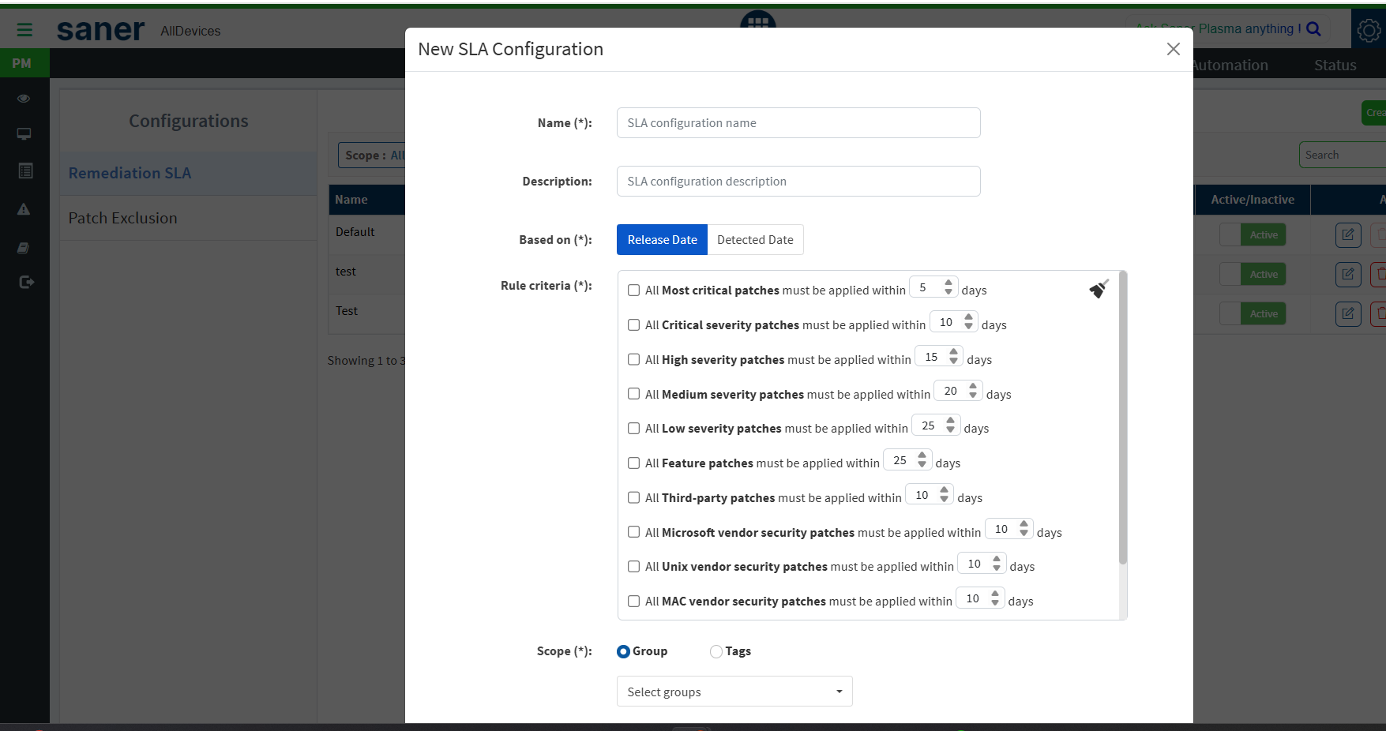Screen dimensions: 1386x731
Task: Click the eye icon in the left sidebar
Action: (24, 99)
